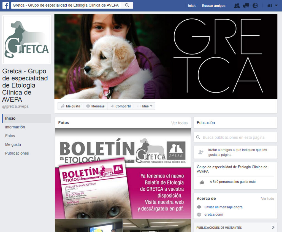This screenshot has height=232, width=282.
Task: Click 'Grupo de especialidad de Etología Clínica de AVEPA' description
Action: coord(232,169)
